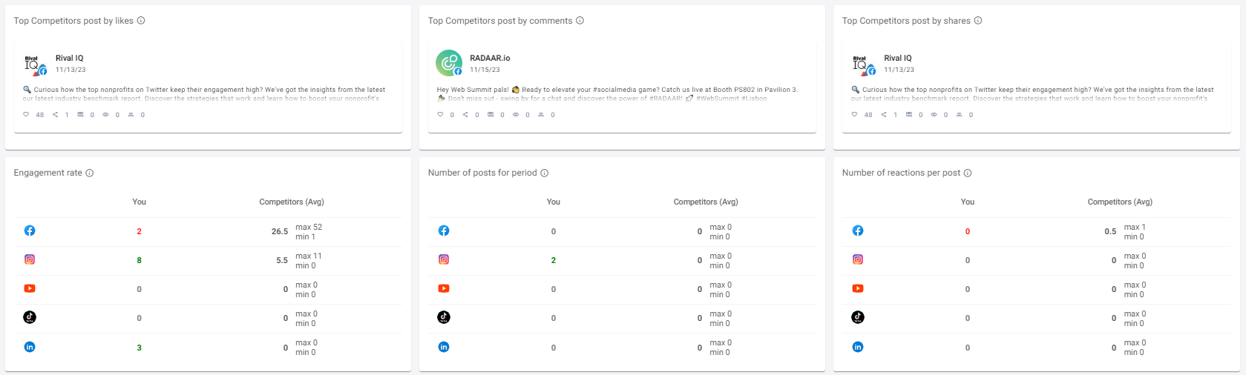Image resolution: width=1246 pixels, height=375 pixels.
Task: Click info icon next to Number of reactions per post
Action: point(968,173)
